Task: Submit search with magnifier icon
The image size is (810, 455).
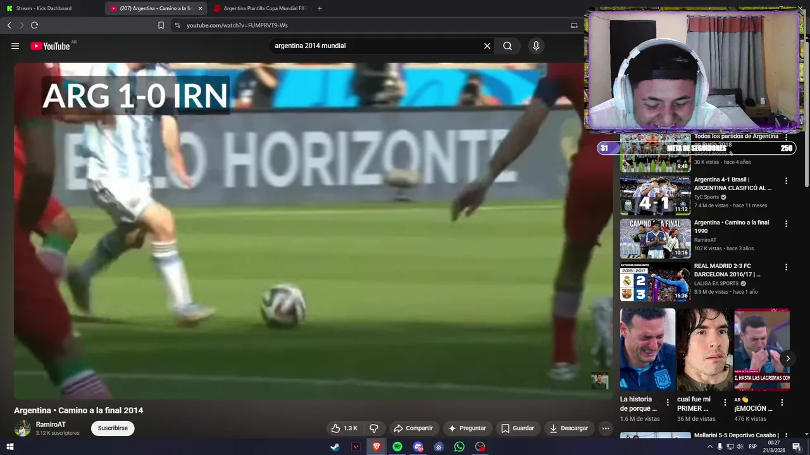Action: (x=508, y=46)
